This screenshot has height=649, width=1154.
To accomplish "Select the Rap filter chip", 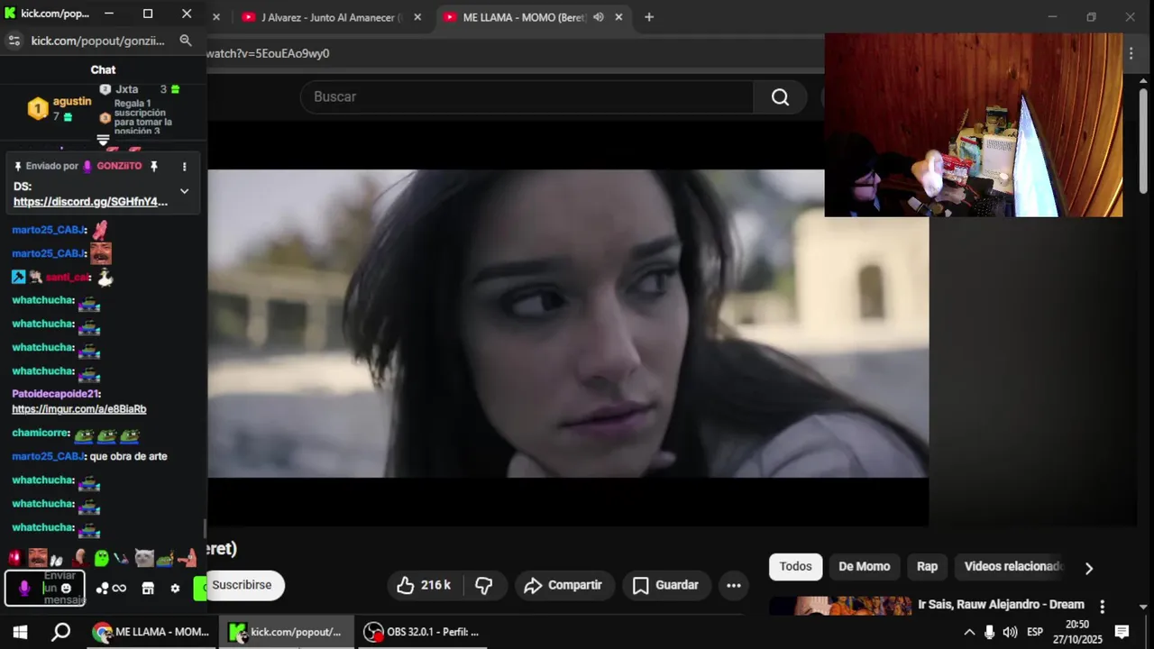I will pyautogui.click(x=927, y=566).
